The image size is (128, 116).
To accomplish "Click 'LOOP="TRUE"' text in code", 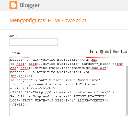I will [21, 100].
